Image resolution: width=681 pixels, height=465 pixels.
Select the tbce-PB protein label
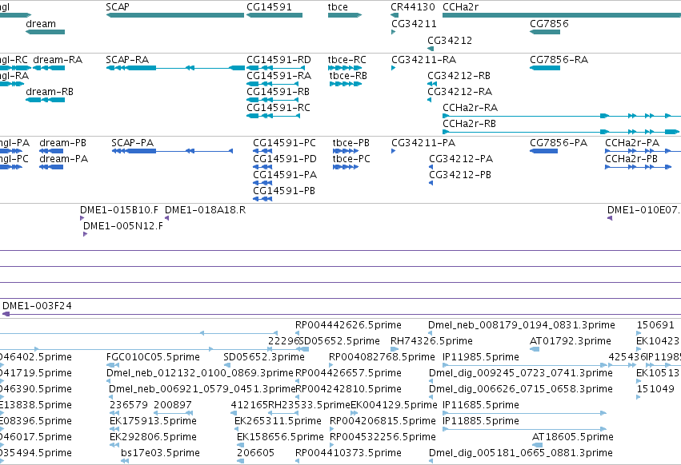tap(351, 143)
